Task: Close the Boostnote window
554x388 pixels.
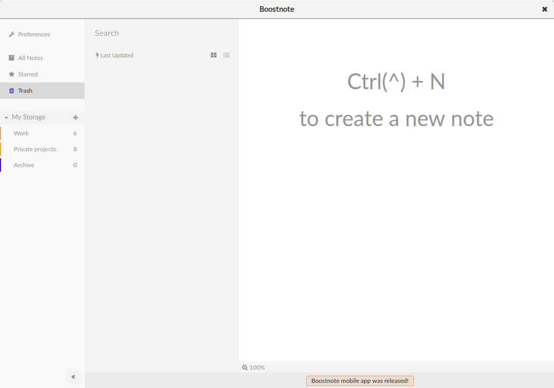Action: [x=544, y=9]
